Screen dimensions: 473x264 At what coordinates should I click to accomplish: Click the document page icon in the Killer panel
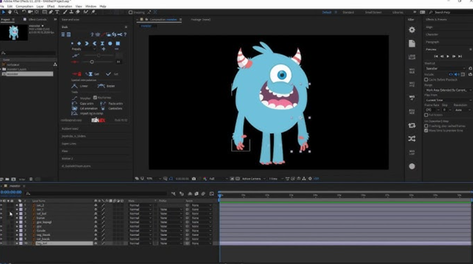[x=412, y=43]
